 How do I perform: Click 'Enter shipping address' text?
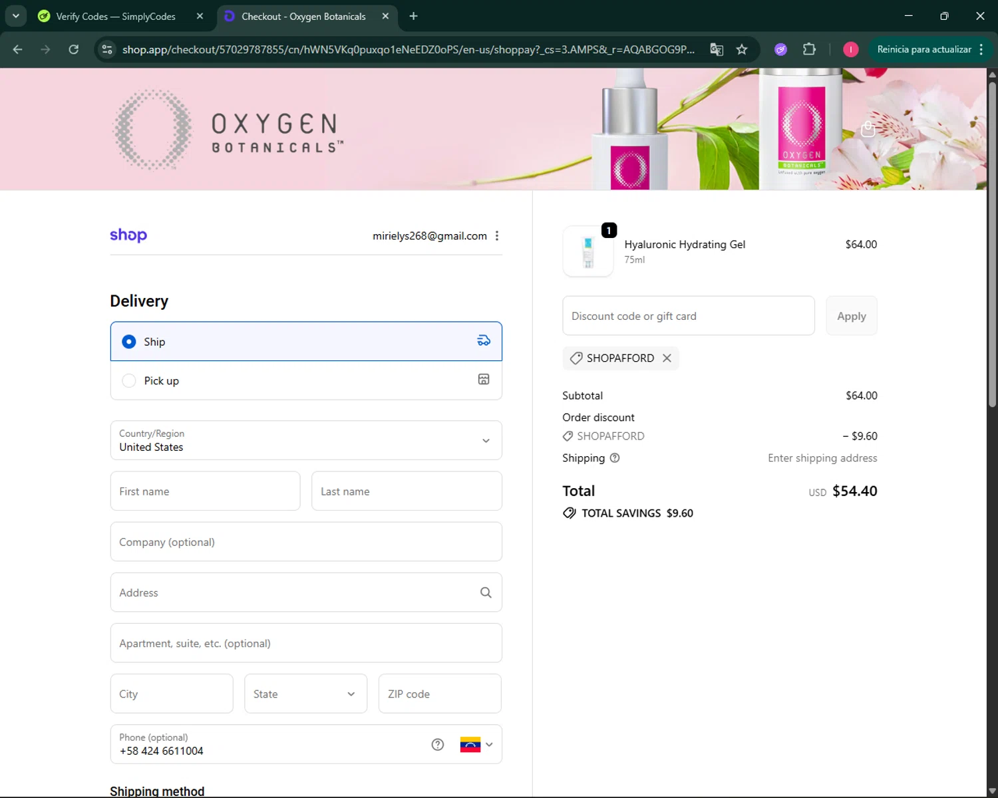point(822,458)
